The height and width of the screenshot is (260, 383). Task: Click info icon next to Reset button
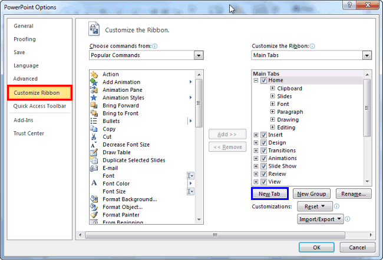click(336, 206)
